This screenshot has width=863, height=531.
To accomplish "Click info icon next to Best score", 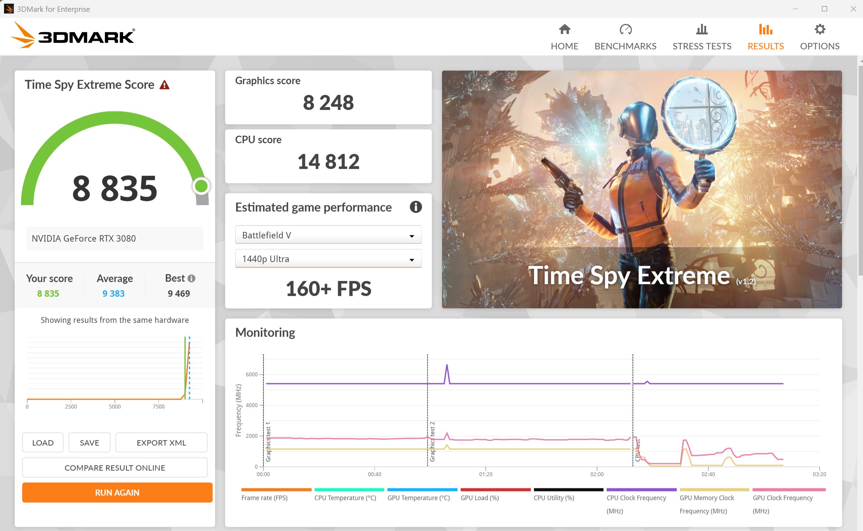I will [191, 278].
